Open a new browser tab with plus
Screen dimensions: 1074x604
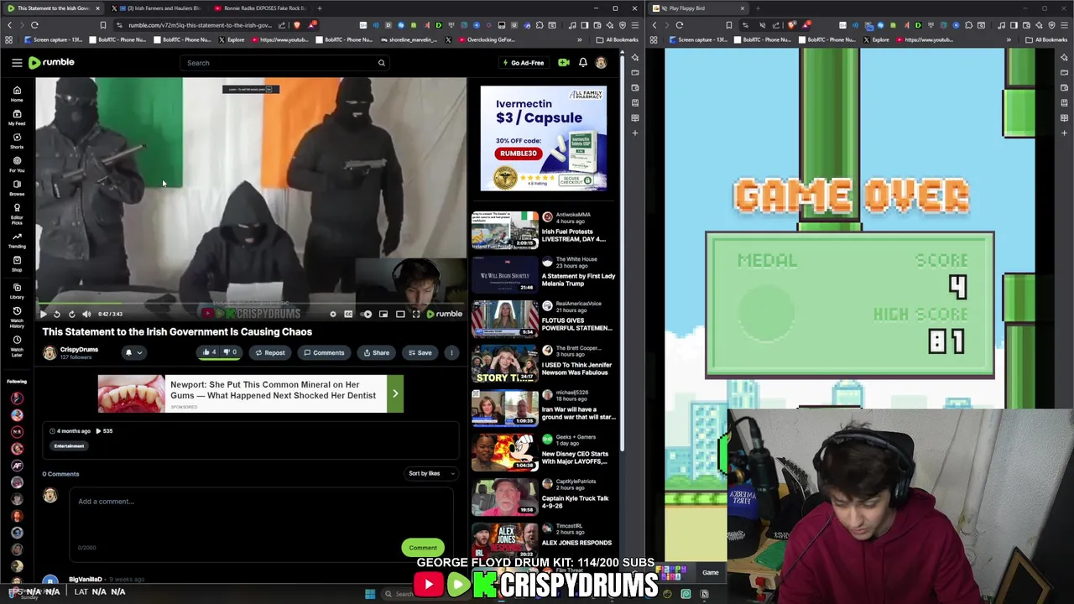(320, 8)
